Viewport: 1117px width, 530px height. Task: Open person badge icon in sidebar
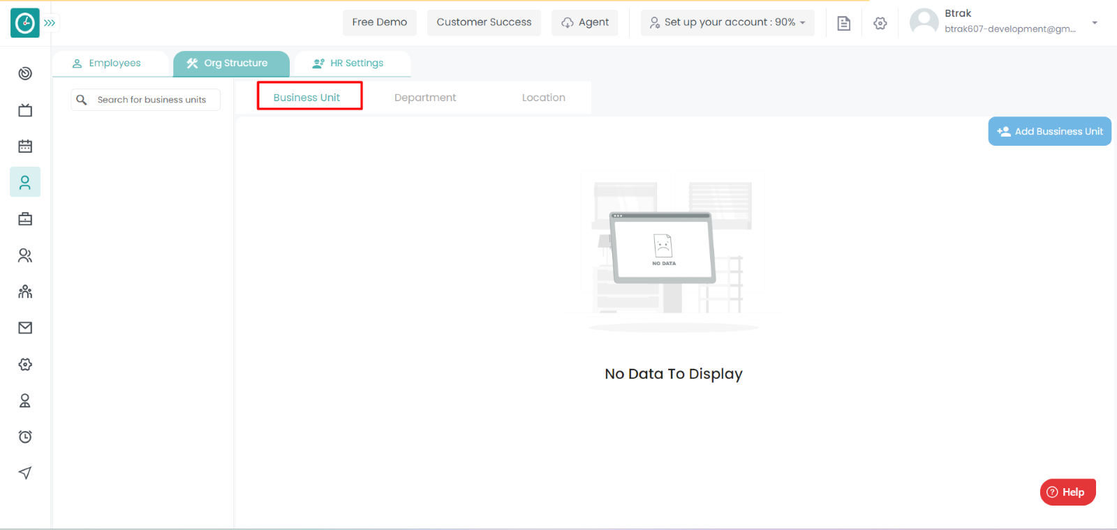(x=25, y=400)
